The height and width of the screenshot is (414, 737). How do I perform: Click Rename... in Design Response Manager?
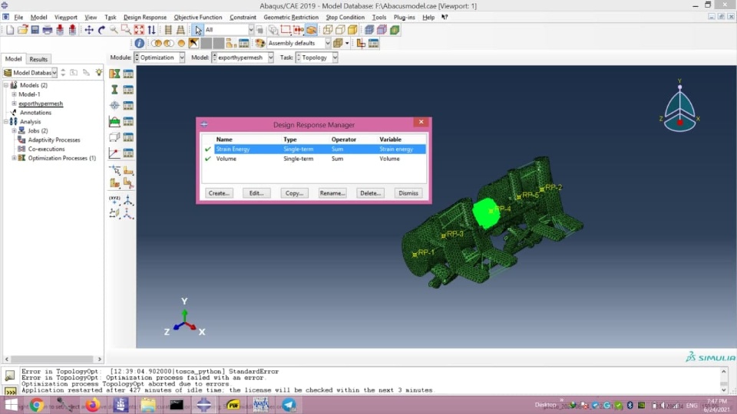pyautogui.click(x=332, y=193)
